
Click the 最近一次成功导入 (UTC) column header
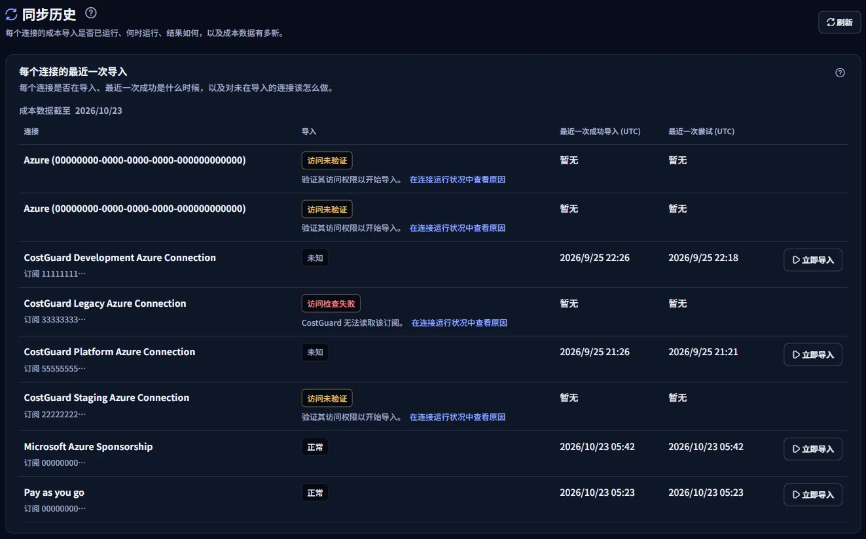point(600,131)
